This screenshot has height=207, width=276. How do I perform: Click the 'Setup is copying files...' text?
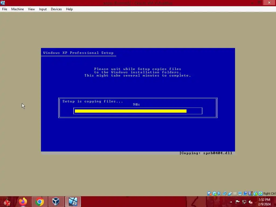[93, 101]
